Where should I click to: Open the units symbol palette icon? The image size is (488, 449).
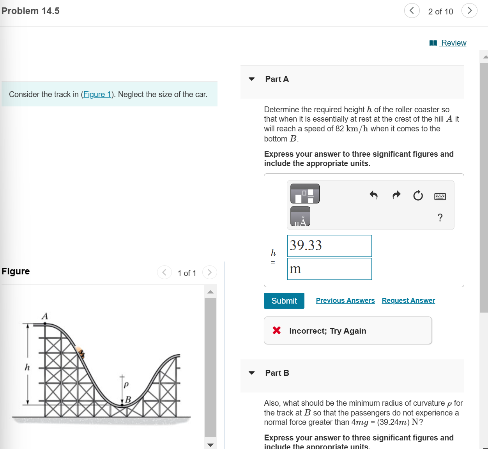coord(300,216)
